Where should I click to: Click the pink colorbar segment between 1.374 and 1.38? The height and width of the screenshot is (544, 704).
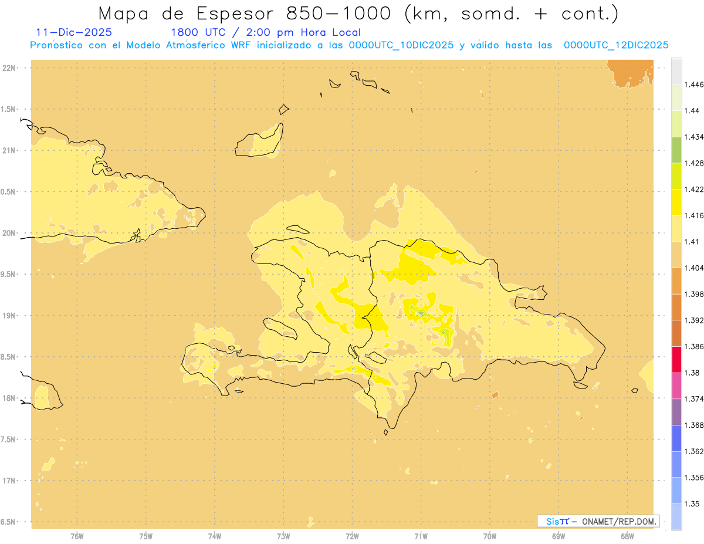[x=676, y=386]
